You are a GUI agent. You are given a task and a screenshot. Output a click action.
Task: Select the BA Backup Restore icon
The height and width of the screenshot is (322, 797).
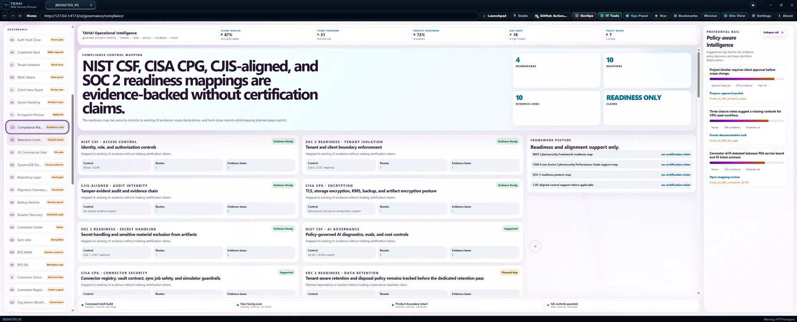coord(12,202)
